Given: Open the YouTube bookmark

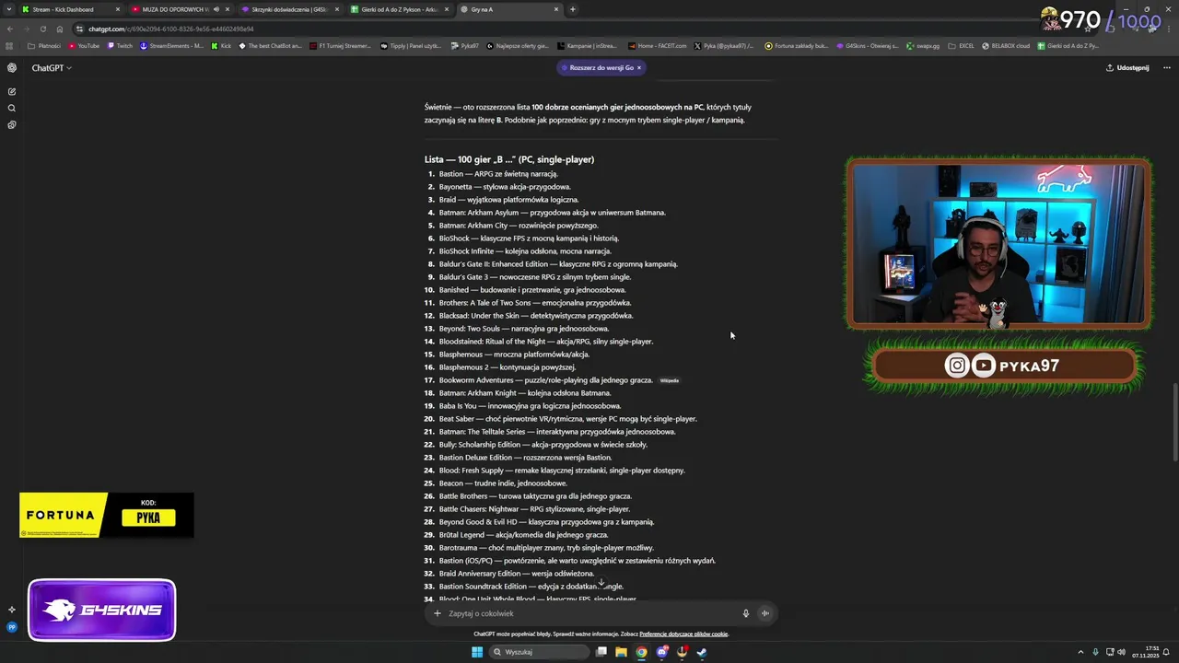Looking at the screenshot, I should pos(84,45).
